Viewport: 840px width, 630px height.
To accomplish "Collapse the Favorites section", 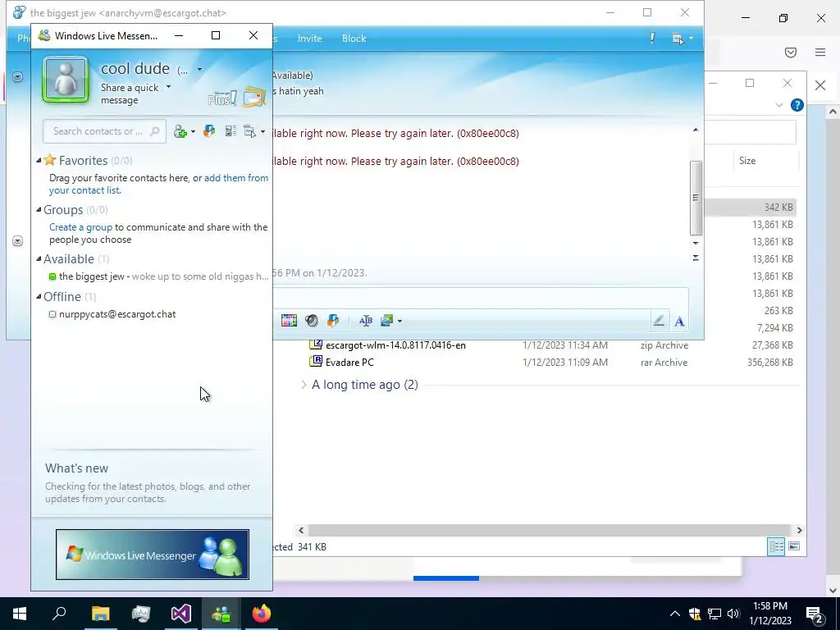I will click(39, 160).
